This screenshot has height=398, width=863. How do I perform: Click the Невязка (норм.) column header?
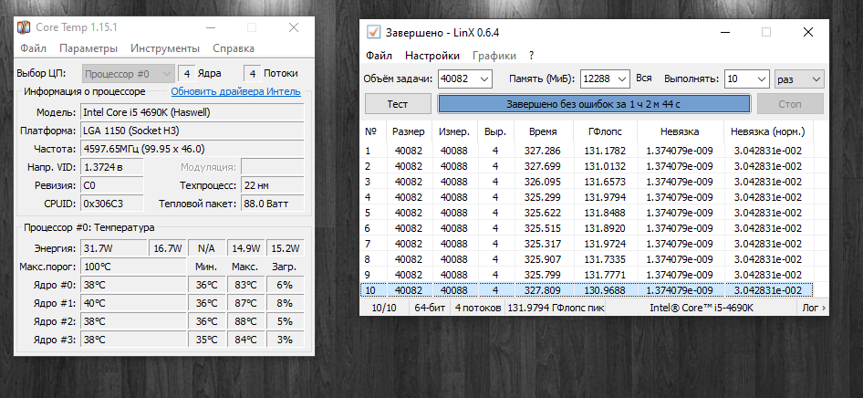pyautogui.click(x=768, y=131)
